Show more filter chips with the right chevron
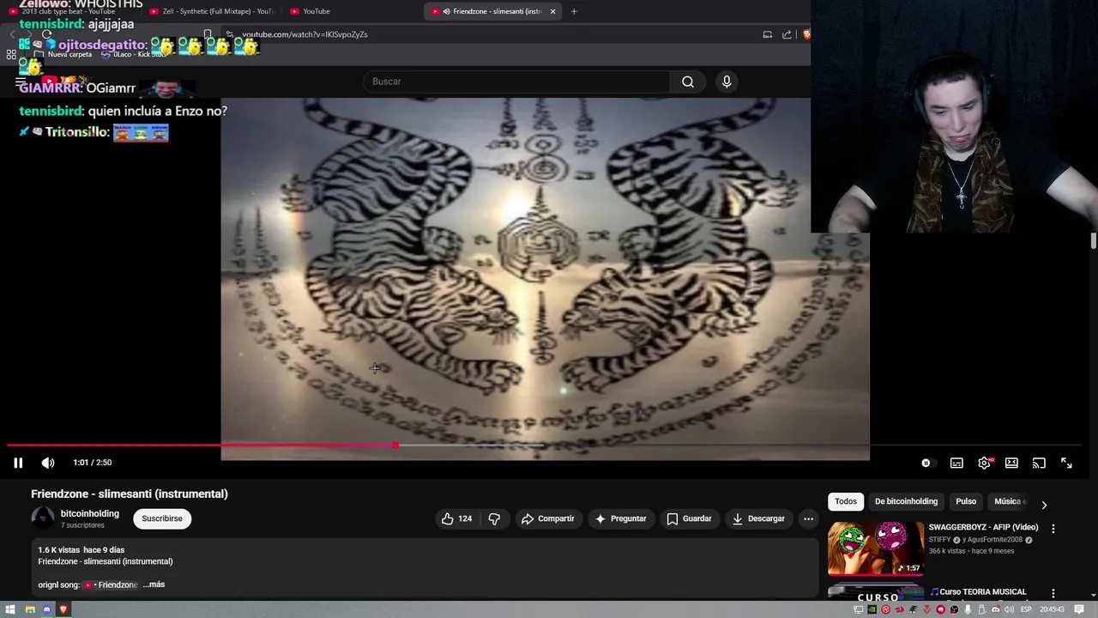This screenshot has height=618, width=1098. click(1044, 505)
